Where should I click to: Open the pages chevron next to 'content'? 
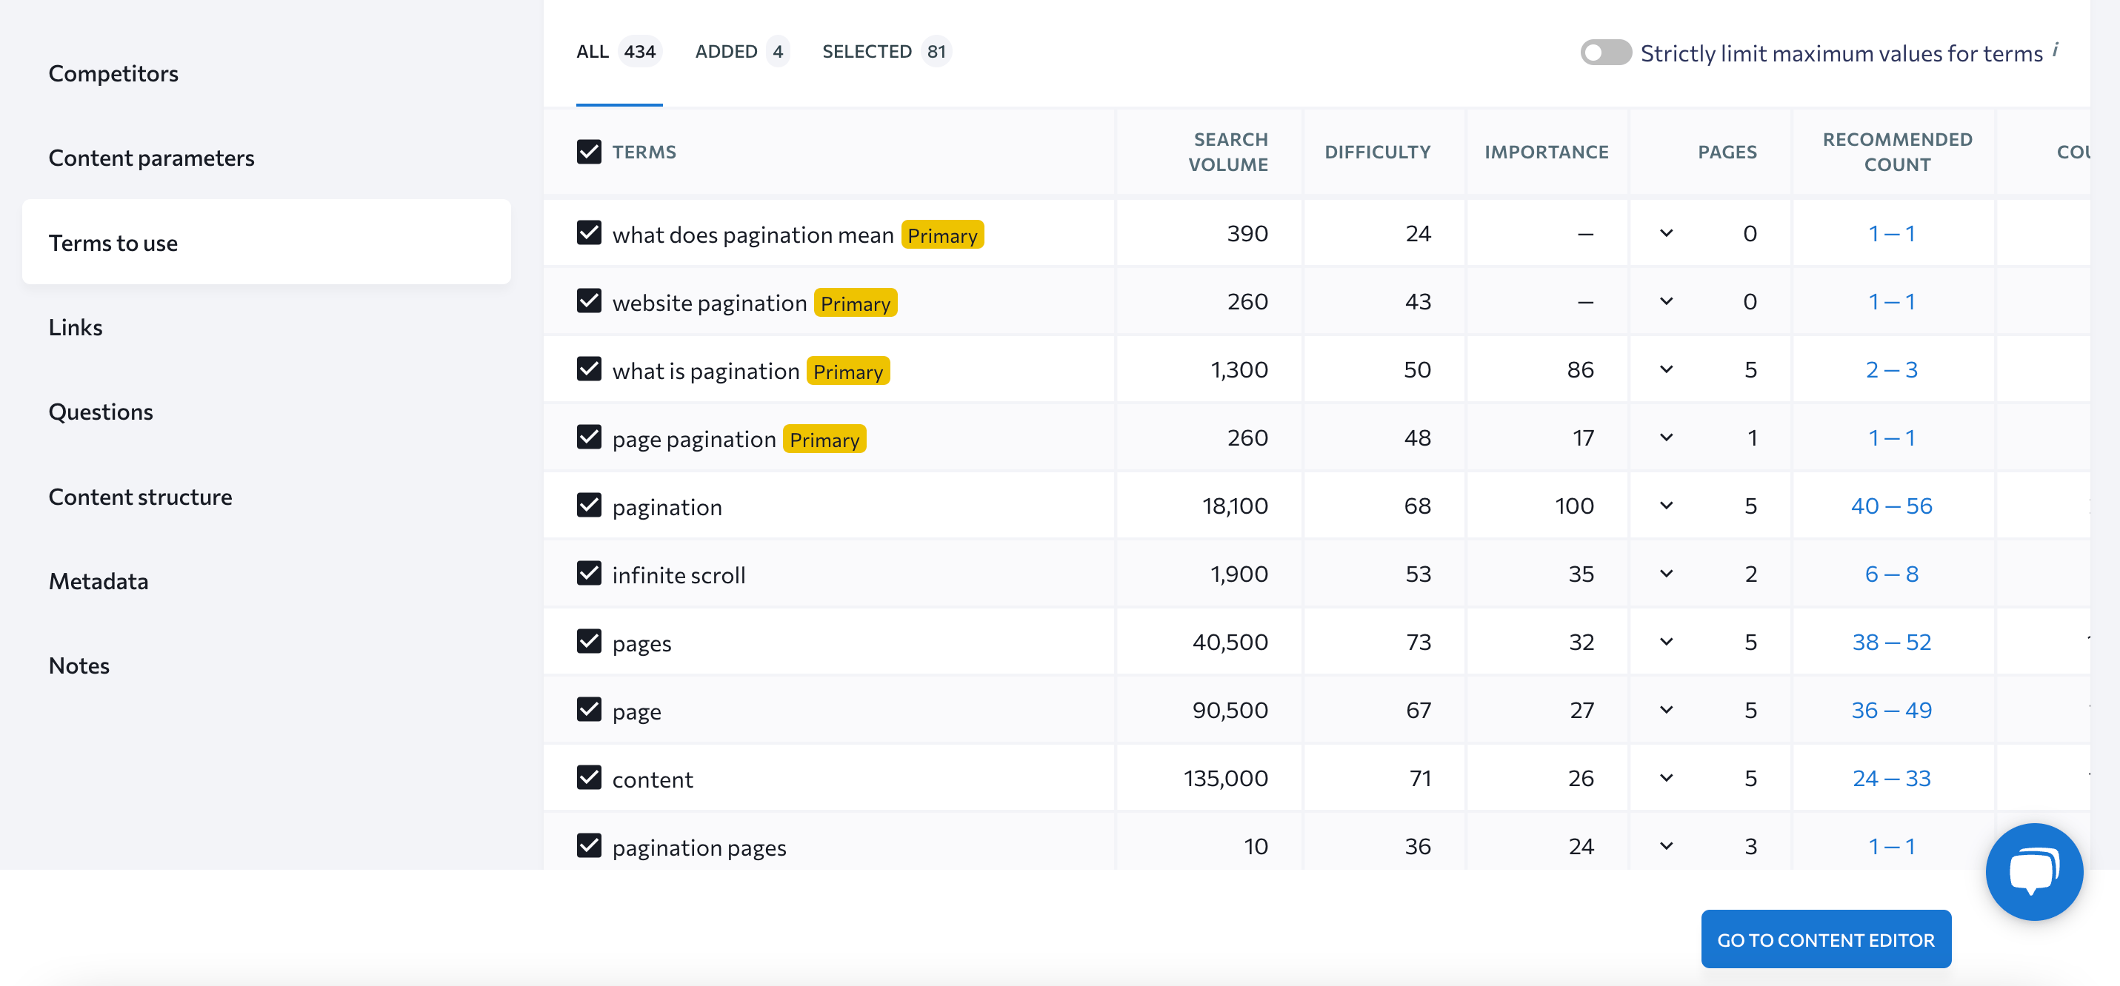tap(1667, 777)
